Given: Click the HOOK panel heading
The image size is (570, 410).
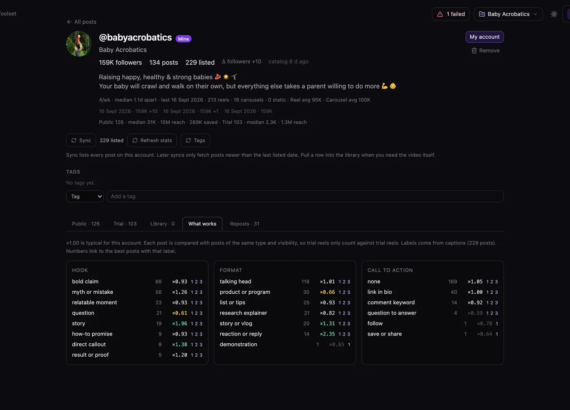Looking at the screenshot, I should (x=80, y=270).
